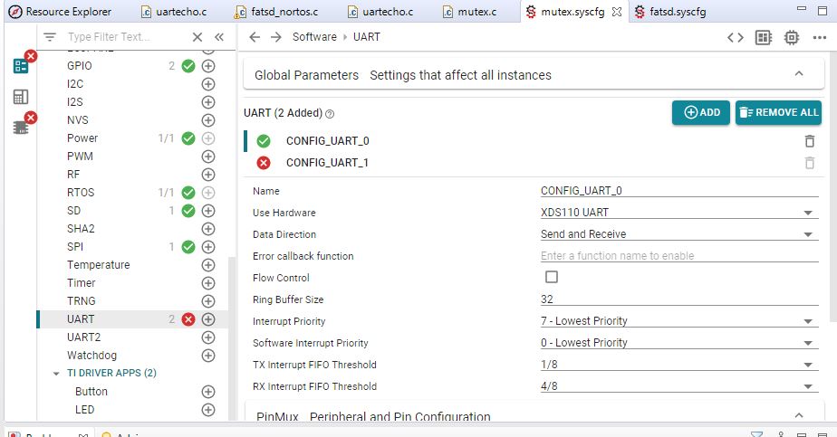Open the Use Hardware dropdown
This screenshot has width=837, height=437.
(806, 214)
